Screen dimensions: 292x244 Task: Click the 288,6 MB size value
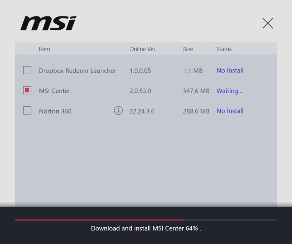click(196, 111)
